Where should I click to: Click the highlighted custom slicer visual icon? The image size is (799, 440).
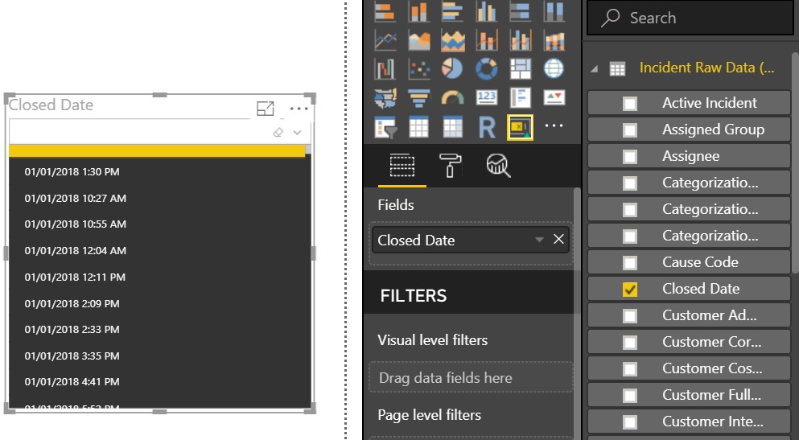coord(521,127)
